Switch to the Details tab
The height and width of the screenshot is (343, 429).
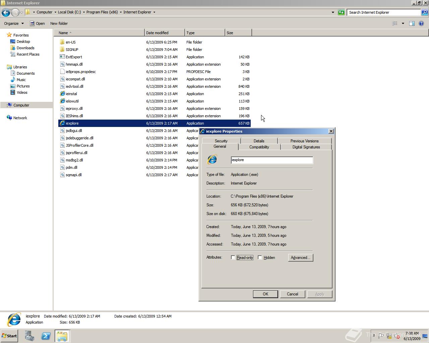tap(259, 141)
